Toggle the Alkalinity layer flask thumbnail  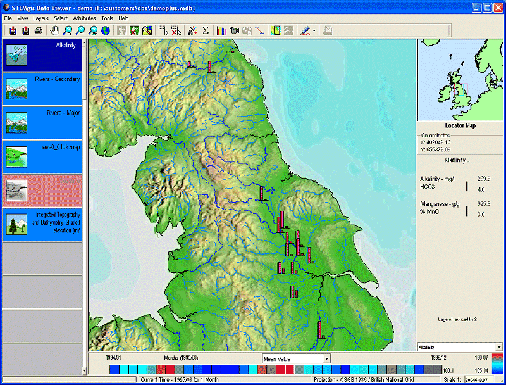pos(16,56)
